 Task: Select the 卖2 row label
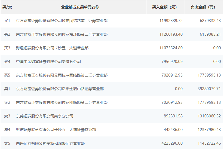[7, 102]
